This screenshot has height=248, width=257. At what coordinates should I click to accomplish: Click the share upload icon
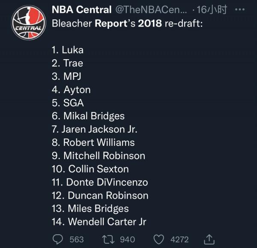pos(209,239)
